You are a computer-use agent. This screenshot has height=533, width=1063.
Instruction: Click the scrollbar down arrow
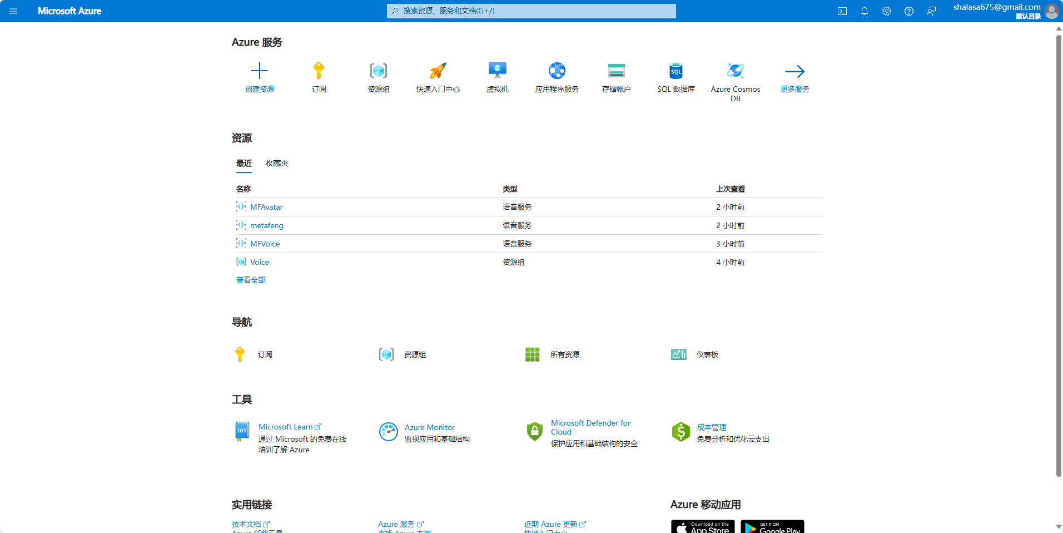coord(1059,527)
